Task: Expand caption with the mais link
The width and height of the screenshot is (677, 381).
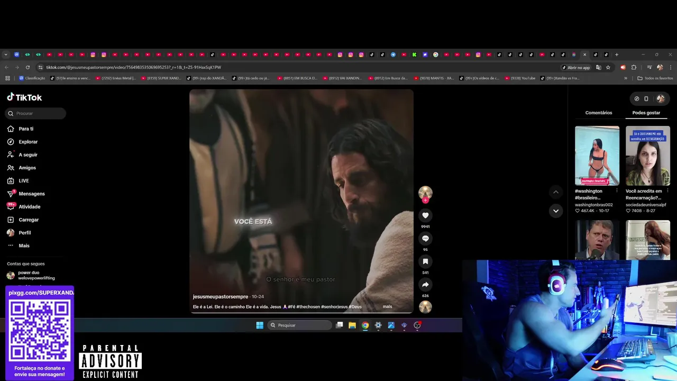Action: pos(387,306)
